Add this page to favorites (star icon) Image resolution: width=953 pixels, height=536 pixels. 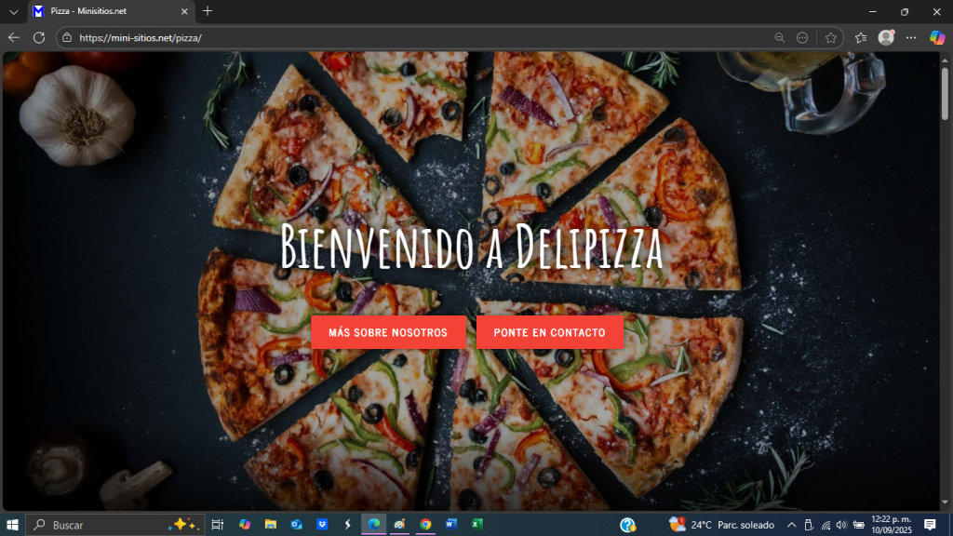click(831, 37)
